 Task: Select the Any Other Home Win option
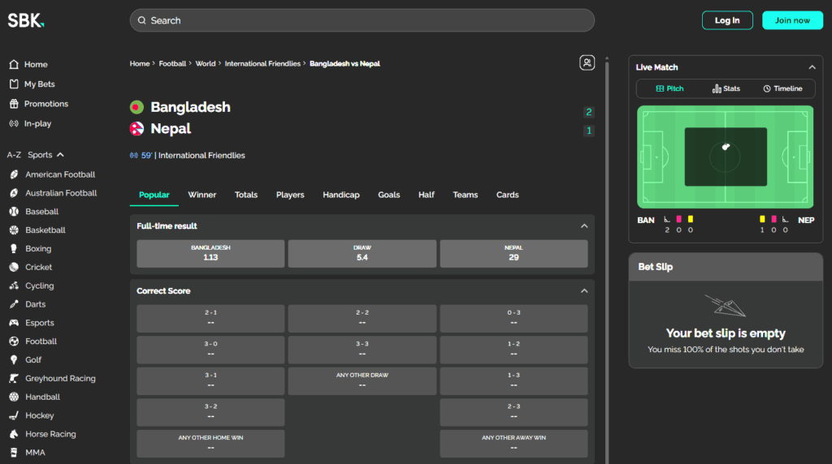(x=210, y=444)
